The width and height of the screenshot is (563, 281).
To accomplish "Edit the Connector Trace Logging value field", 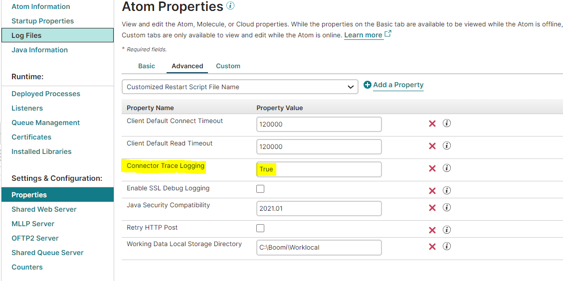I will pos(319,169).
